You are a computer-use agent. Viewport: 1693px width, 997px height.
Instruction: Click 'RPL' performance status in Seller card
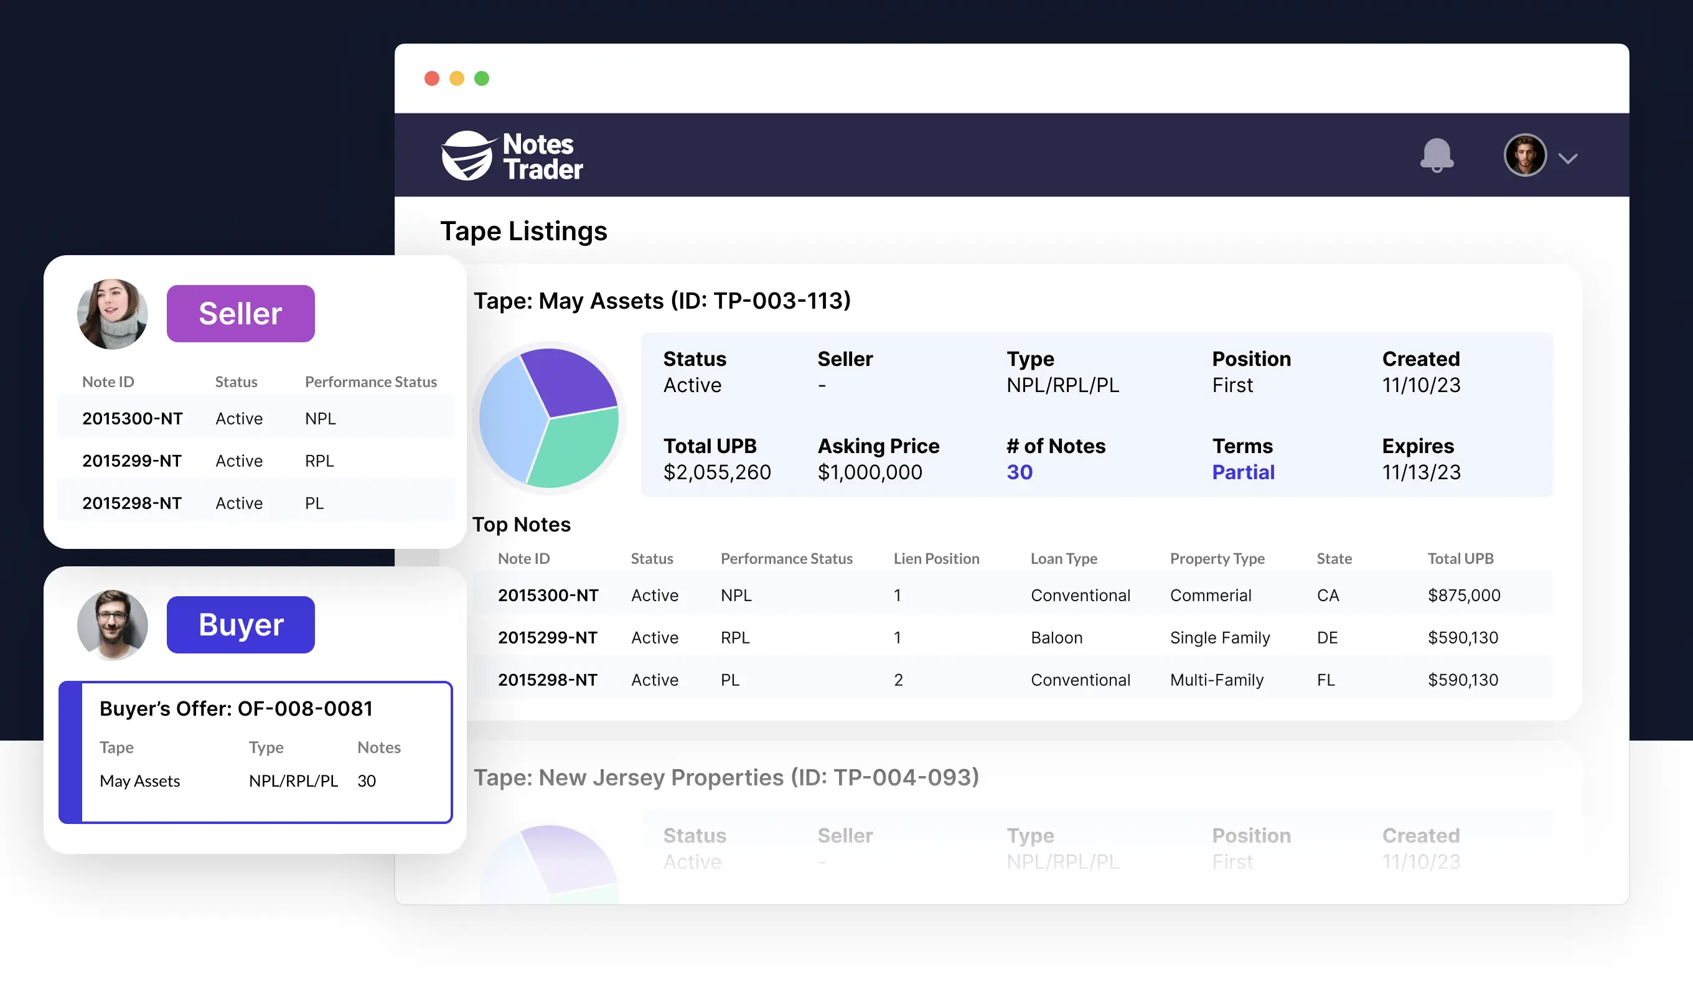tap(319, 461)
